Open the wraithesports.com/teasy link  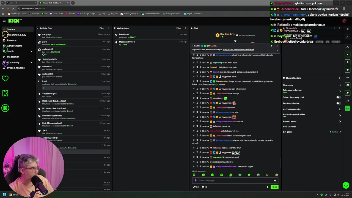(211, 84)
